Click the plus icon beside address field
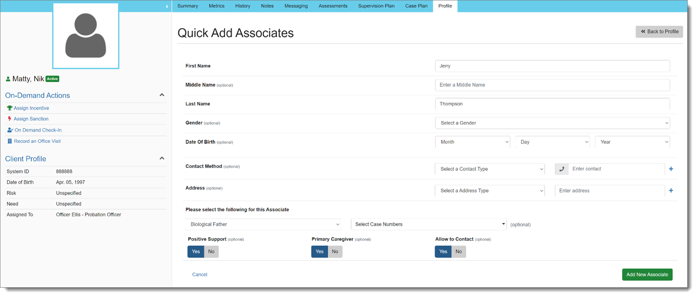The height and width of the screenshot is (296, 696). point(671,191)
